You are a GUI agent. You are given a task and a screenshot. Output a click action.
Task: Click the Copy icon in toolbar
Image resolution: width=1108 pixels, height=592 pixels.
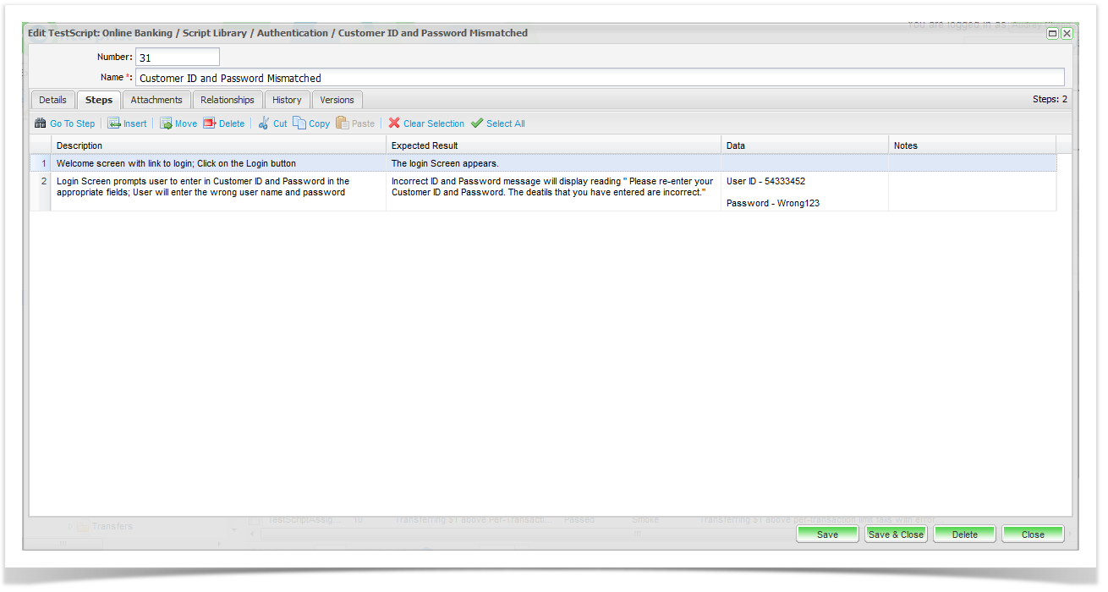click(x=299, y=123)
